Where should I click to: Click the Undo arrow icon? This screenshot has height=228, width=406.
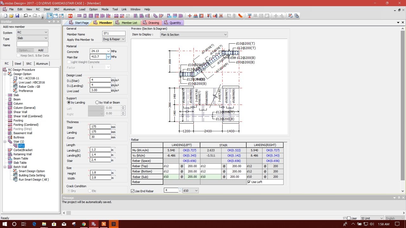[25, 16]
